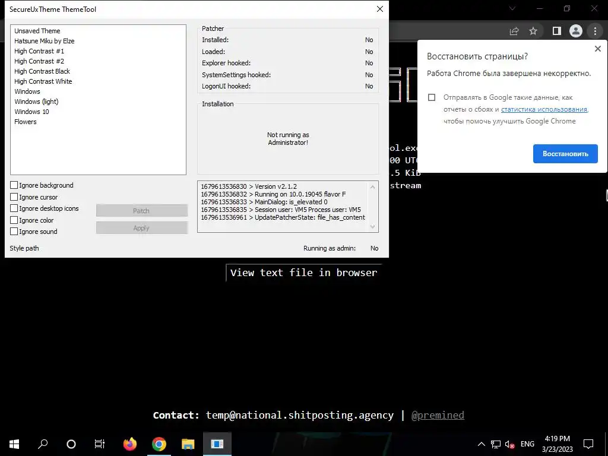Enable Ignore background checkbox
This screenshot has width=608, height=456.
pos(14,185)
